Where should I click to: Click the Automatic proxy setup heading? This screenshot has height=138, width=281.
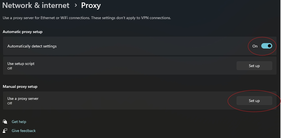(22, 32)
